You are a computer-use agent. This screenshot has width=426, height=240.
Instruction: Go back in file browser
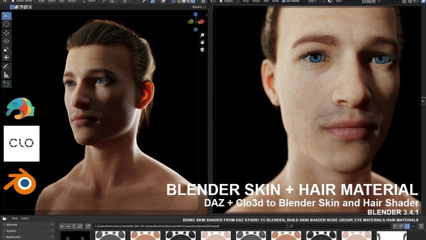tap(62, 226)
